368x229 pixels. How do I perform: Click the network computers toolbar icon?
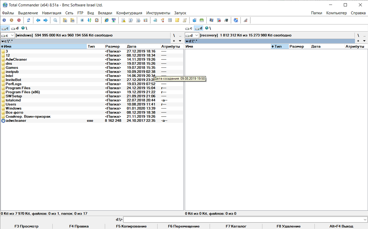[114, 20]
